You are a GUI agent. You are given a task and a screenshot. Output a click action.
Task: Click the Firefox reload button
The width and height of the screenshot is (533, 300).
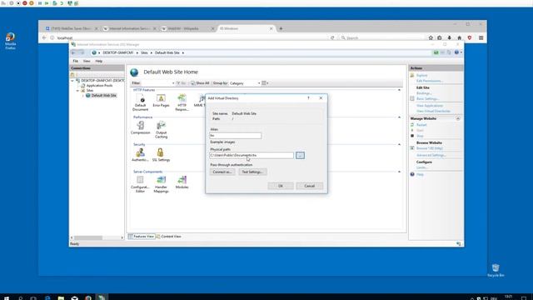[332, 37]
